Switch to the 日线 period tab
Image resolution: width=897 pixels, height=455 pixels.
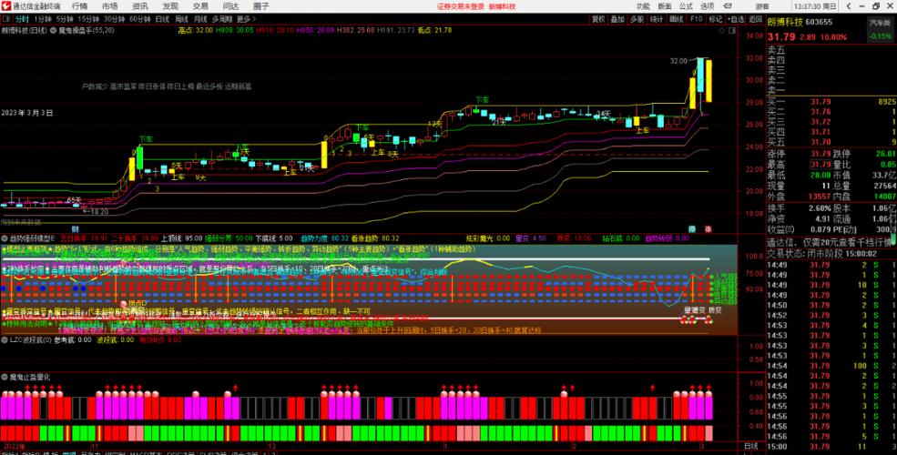[x=162, y=18]
